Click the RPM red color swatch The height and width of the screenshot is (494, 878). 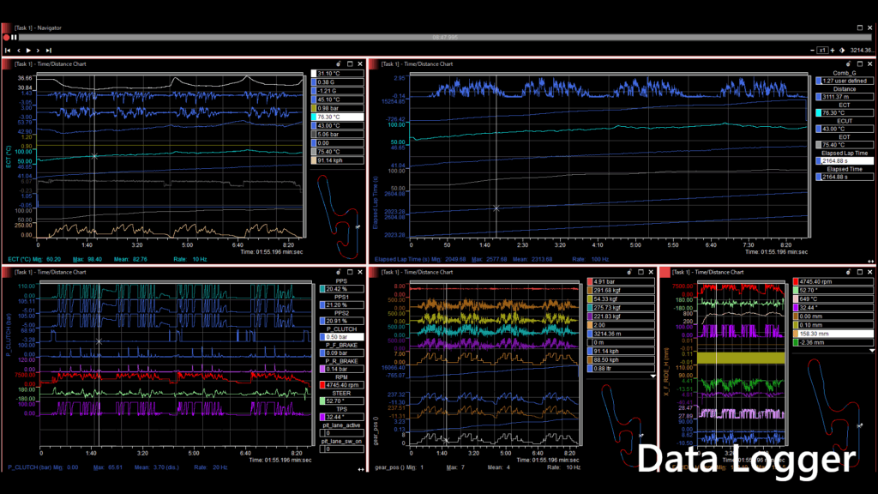[x=322, y=385]
